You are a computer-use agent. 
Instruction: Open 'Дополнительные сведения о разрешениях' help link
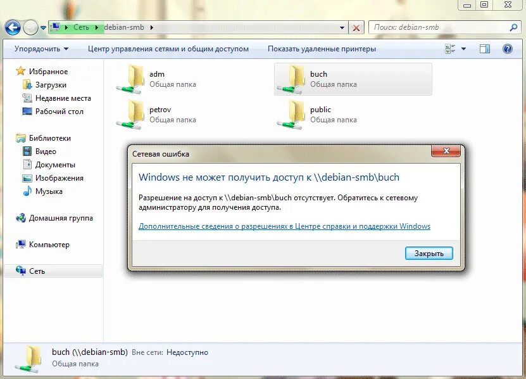click(x=284, y=226)
